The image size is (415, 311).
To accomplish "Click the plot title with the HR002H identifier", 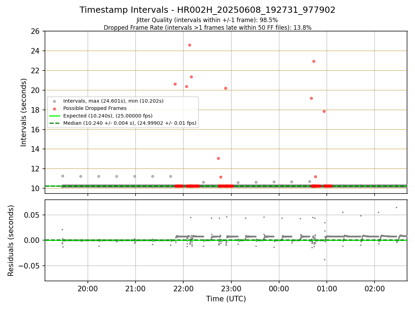I will coord(207,10).
